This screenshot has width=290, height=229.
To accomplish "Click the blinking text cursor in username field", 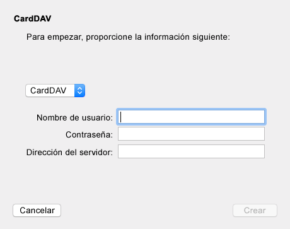I will point(120,117).
